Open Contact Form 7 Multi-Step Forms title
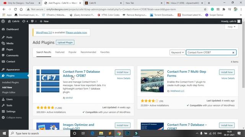This screenshot has width=245, height=137. tap(186, 73)
